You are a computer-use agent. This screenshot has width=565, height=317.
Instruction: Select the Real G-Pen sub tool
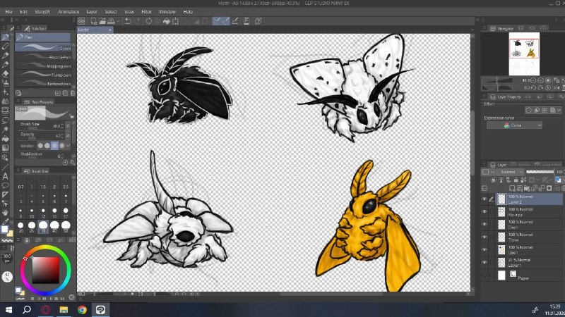44,57
